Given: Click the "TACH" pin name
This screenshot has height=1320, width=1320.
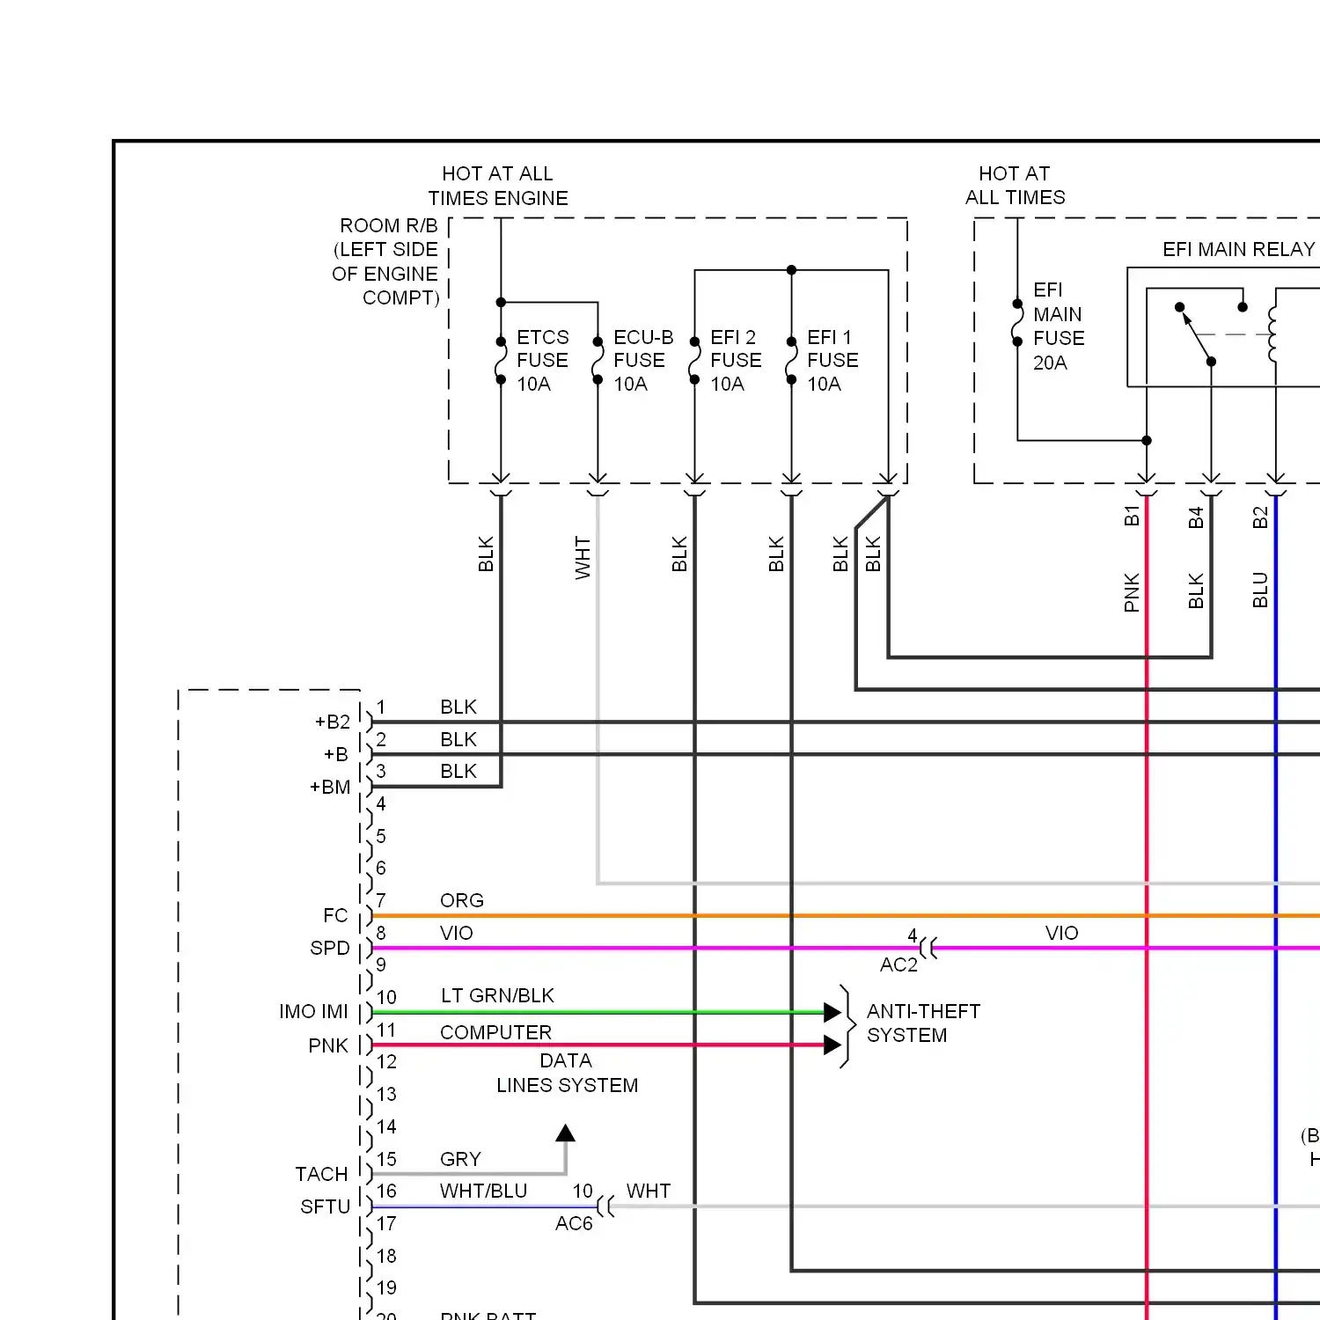Looking at the screenshot, I should pos(322,1174).
